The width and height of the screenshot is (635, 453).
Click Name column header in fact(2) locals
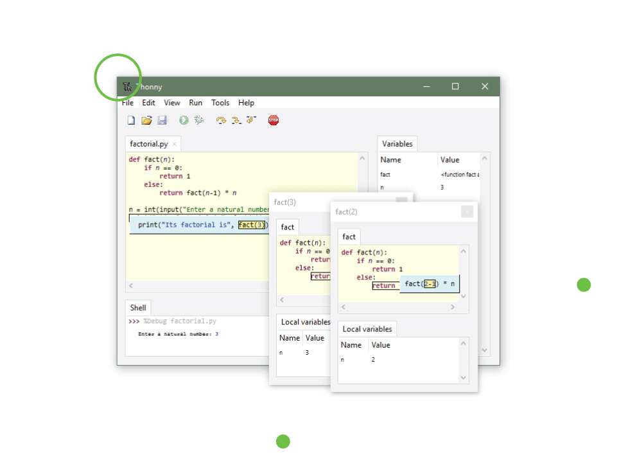tap(354, 345)
